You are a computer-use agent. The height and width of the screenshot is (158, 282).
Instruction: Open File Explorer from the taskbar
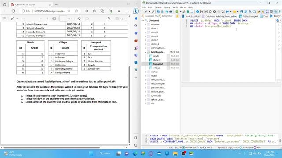(175, 154)
